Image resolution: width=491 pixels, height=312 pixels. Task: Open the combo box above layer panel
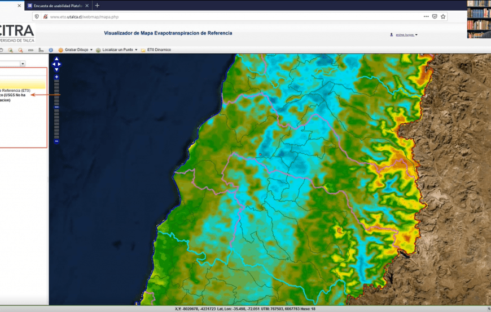[23, 64]
